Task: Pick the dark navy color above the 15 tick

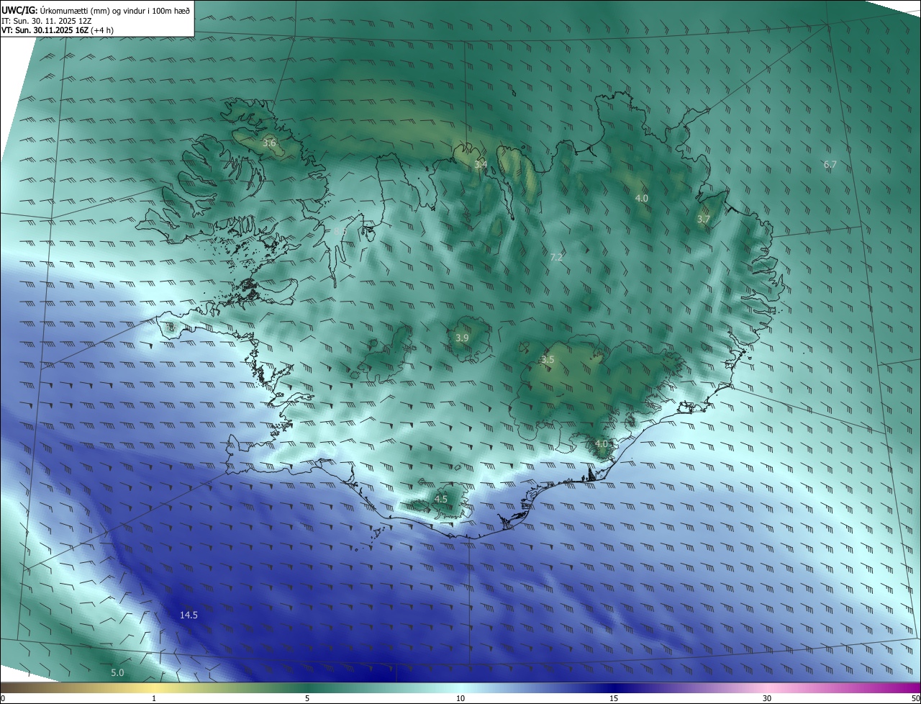Action: 614,687
